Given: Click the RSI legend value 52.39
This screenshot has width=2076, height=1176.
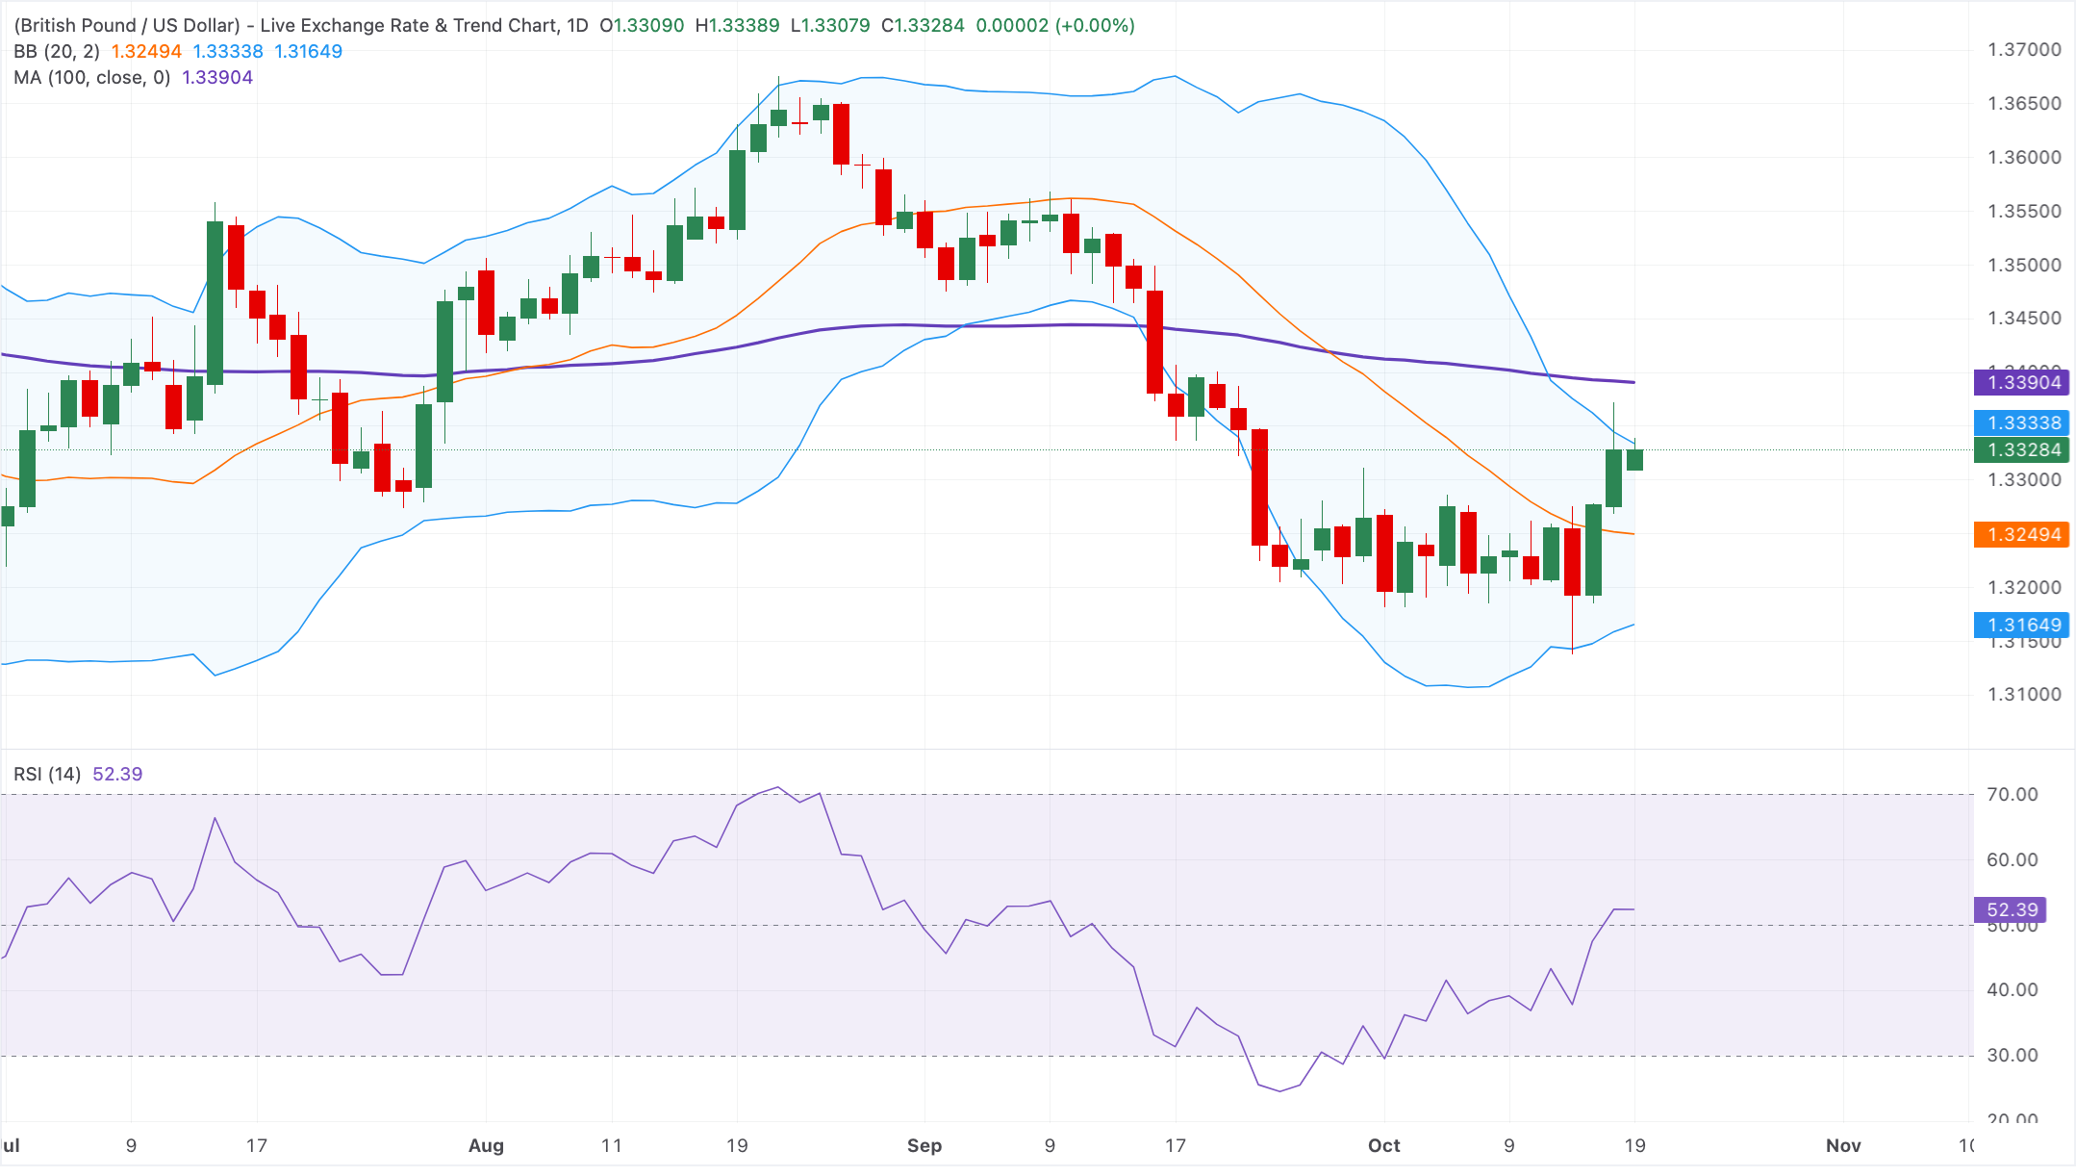Looking at the screenshot, I should click(x=117, y=774).
